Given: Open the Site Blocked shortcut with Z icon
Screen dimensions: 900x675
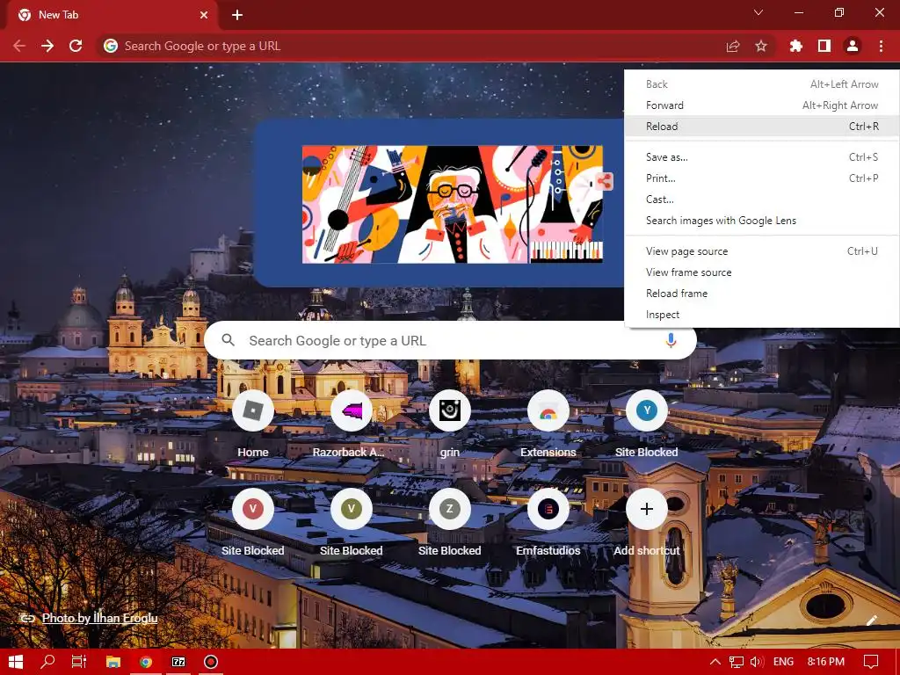Looking at the screenshot, I should coord(450,523).
